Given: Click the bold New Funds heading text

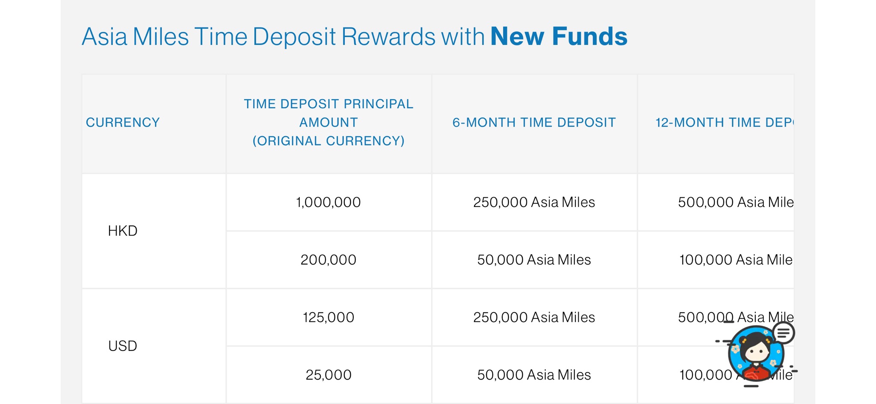Looking at the screenshot, I should 559,36.
